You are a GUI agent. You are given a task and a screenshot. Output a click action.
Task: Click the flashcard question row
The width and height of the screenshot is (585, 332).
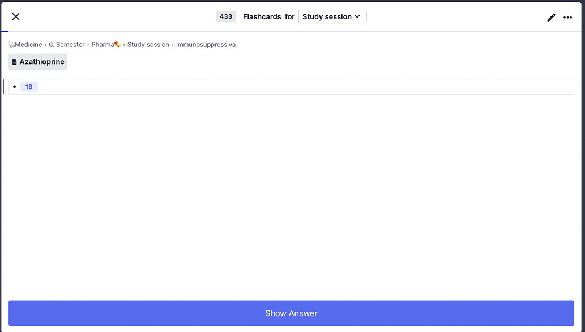click(291, 87)
